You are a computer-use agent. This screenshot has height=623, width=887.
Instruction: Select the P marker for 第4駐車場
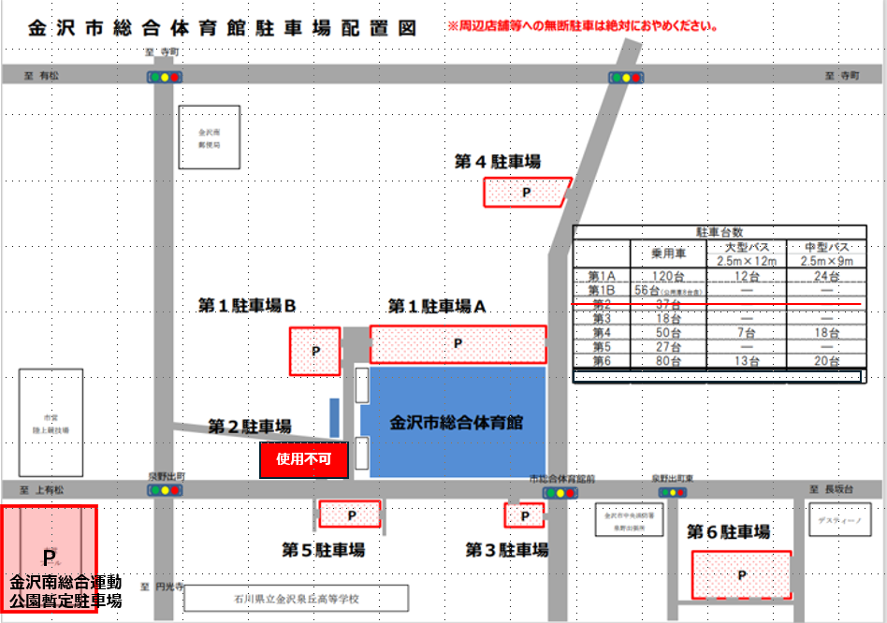click(x=526, y=190)
